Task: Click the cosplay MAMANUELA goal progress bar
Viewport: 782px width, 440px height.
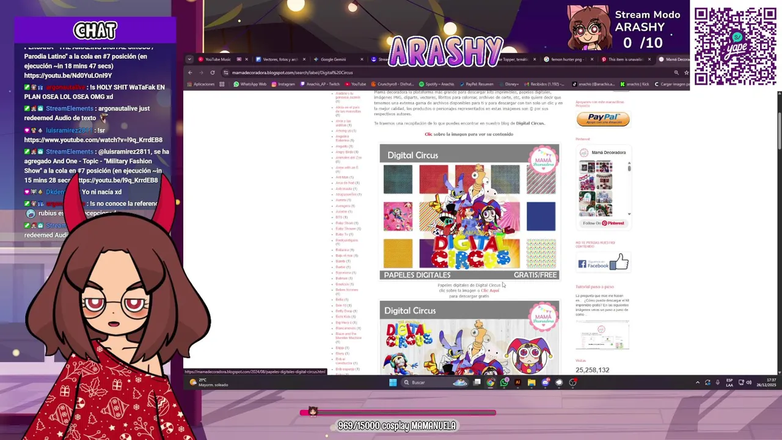Action: [x=398, y=413]
